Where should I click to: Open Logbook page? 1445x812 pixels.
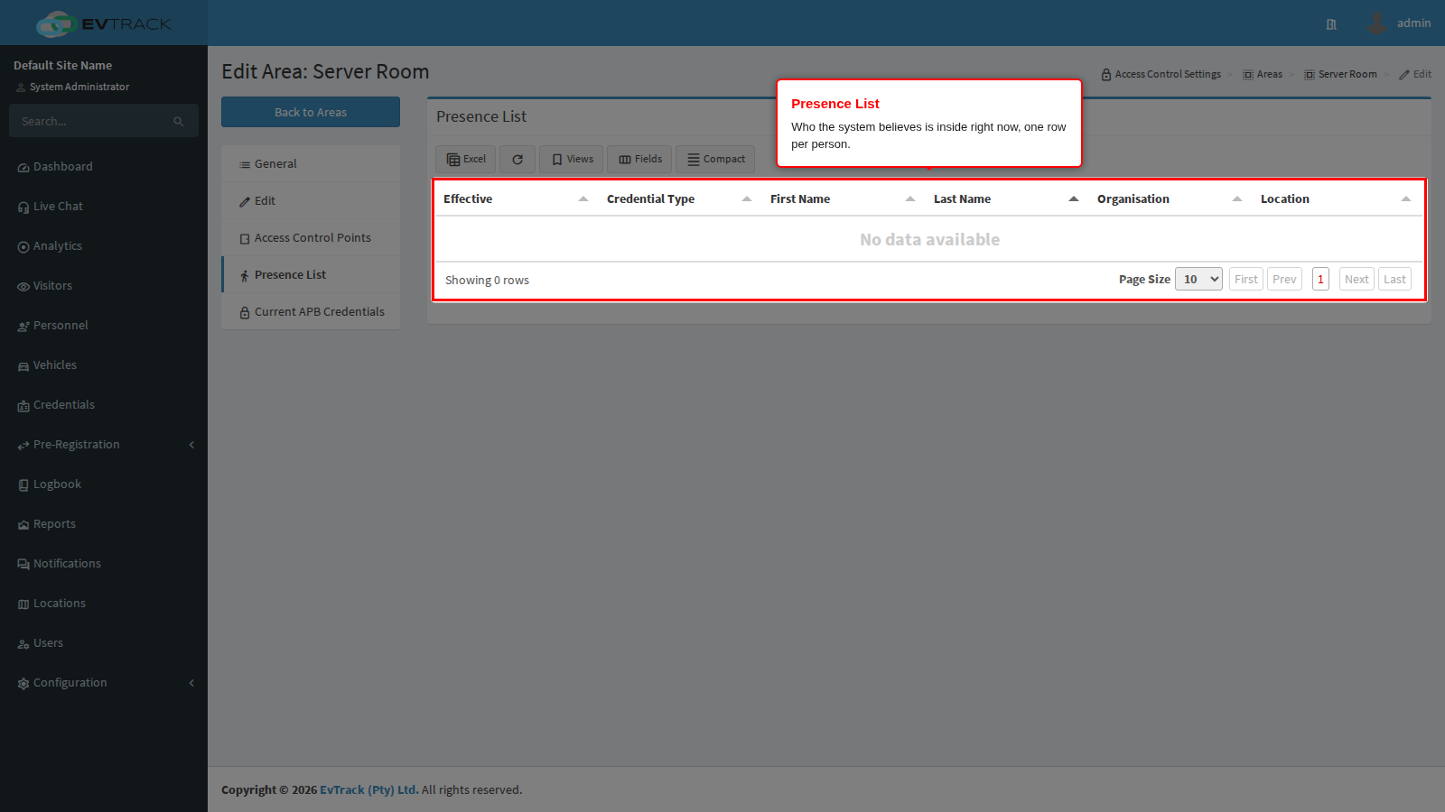pyautogui.click(x=104, y=484)
